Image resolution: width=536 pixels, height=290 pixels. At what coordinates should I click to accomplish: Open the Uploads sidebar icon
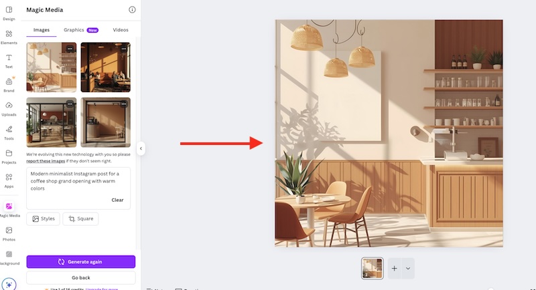[x=9, y=106]
